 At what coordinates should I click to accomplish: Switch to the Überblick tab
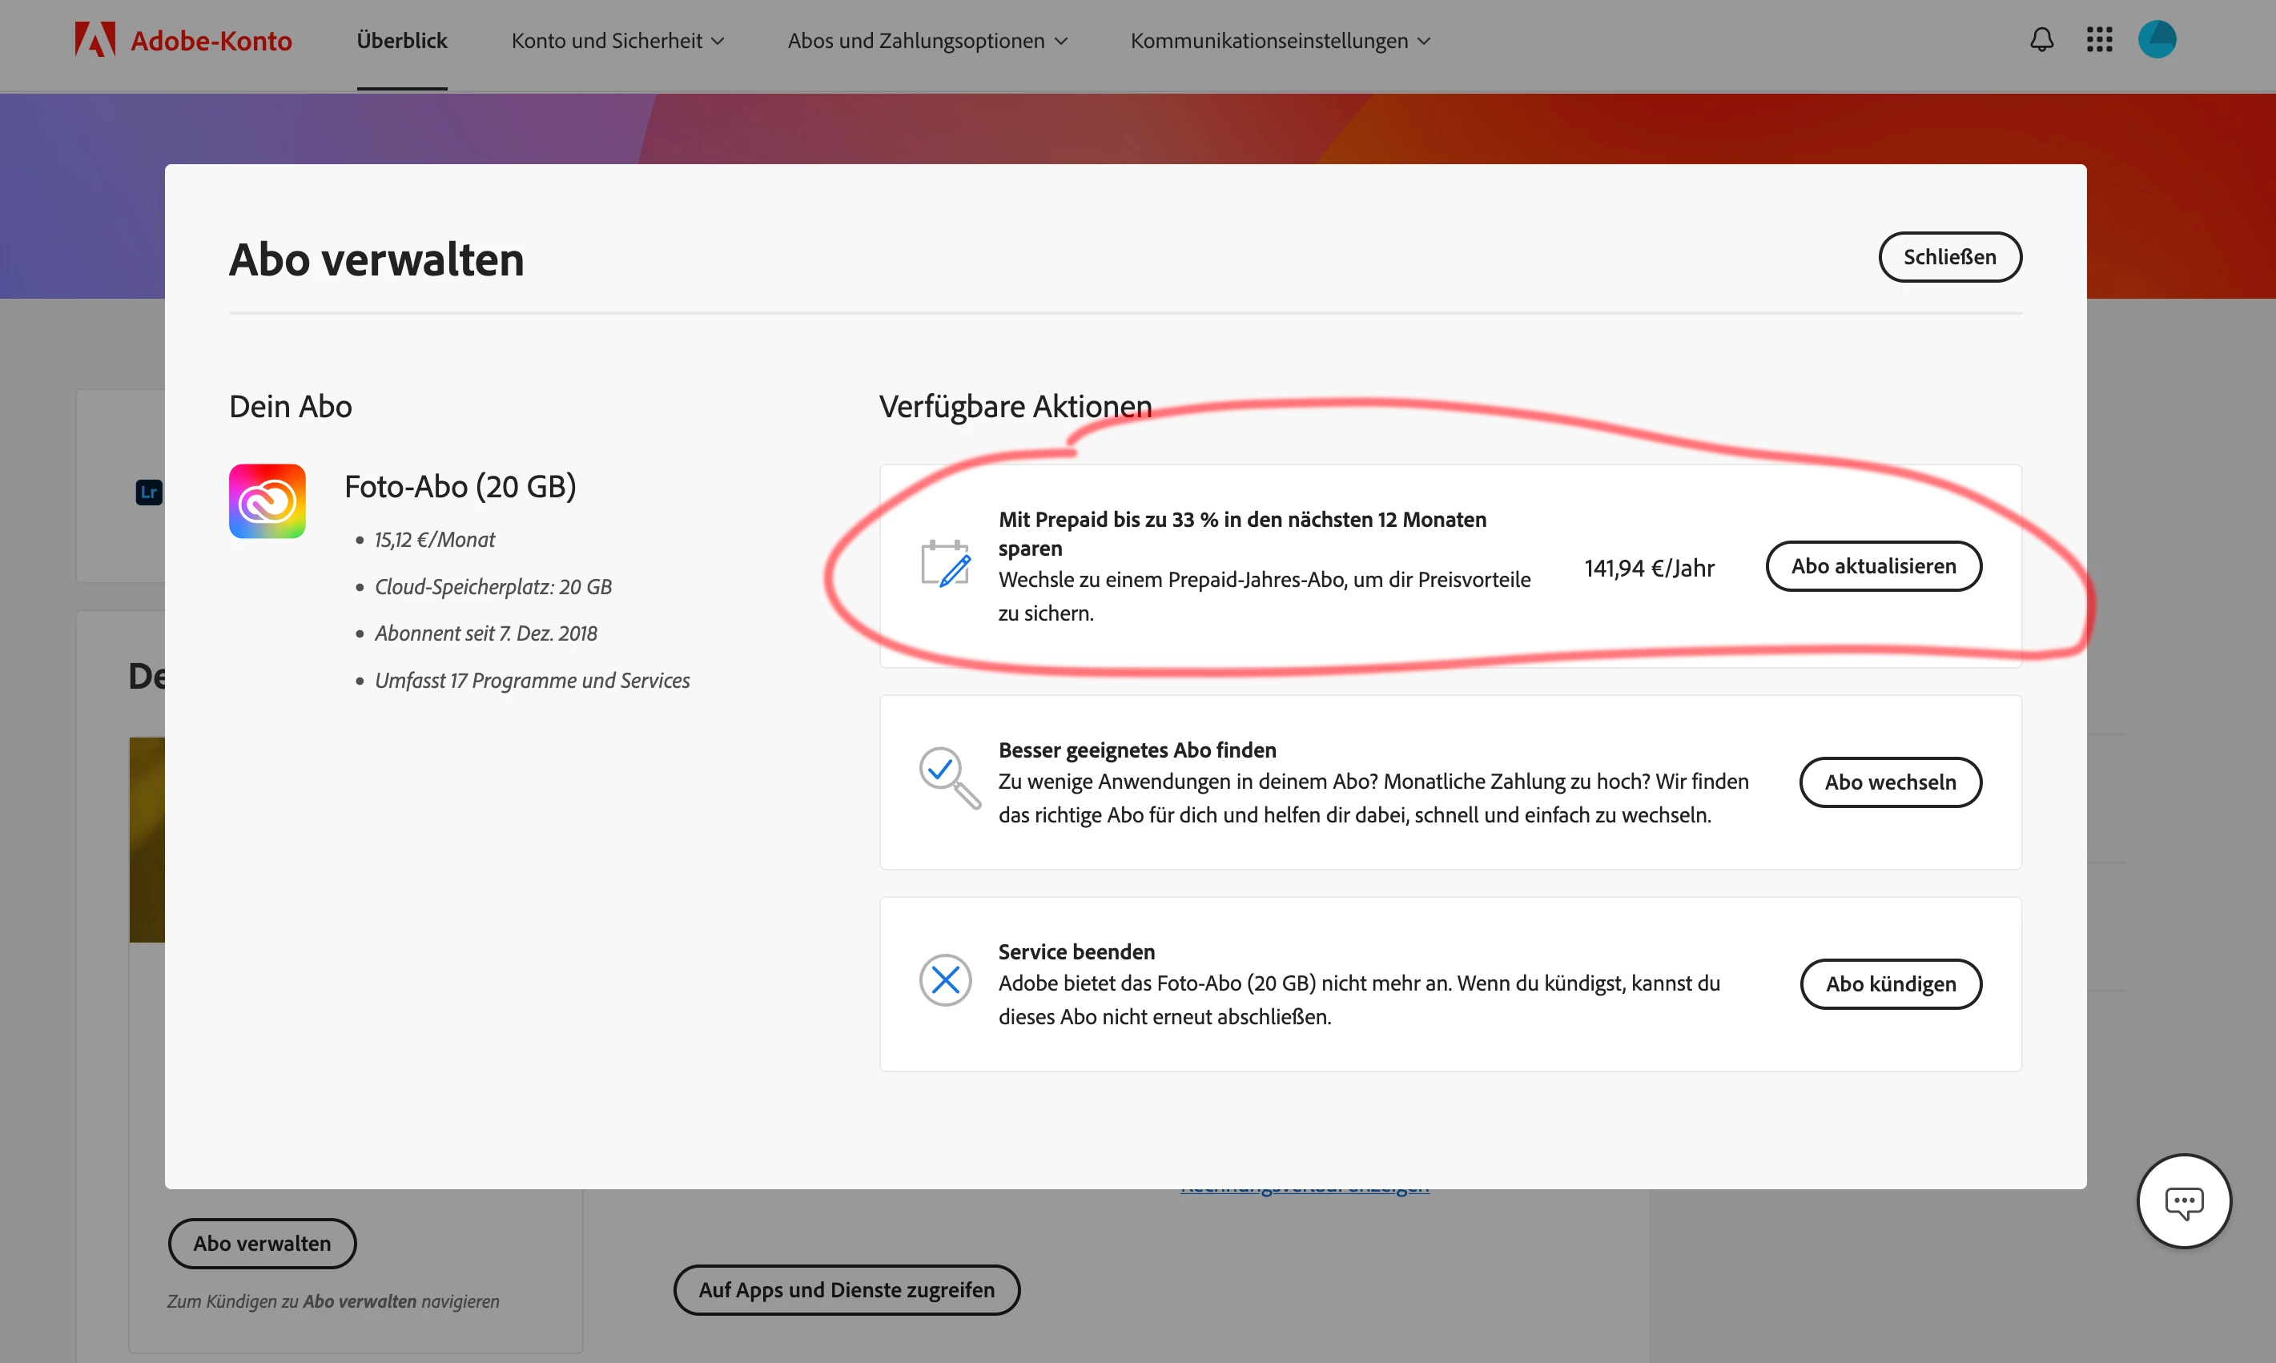coord(401,40)
